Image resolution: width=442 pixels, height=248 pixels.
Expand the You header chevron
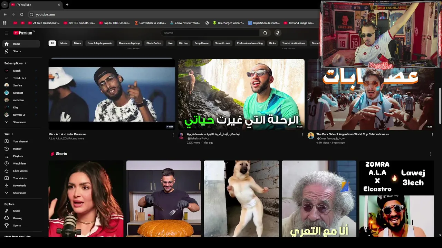point(12,134)
